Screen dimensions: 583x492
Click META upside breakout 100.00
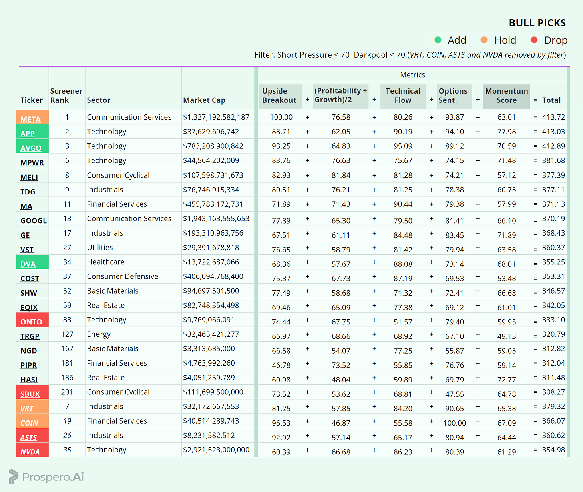(x=281, y=117)
